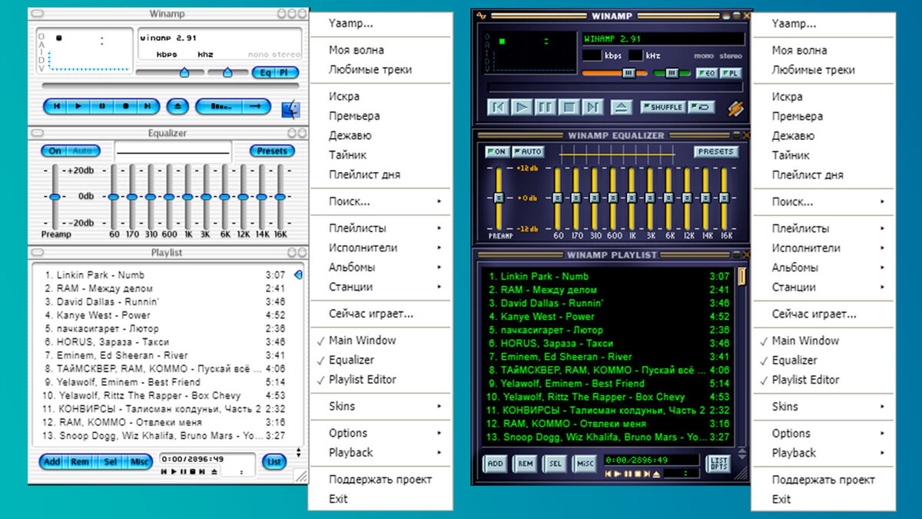Toggle the EQ button in the dark classic Winamp
Screen dimensions: 922x519
(x=707, y=73)
